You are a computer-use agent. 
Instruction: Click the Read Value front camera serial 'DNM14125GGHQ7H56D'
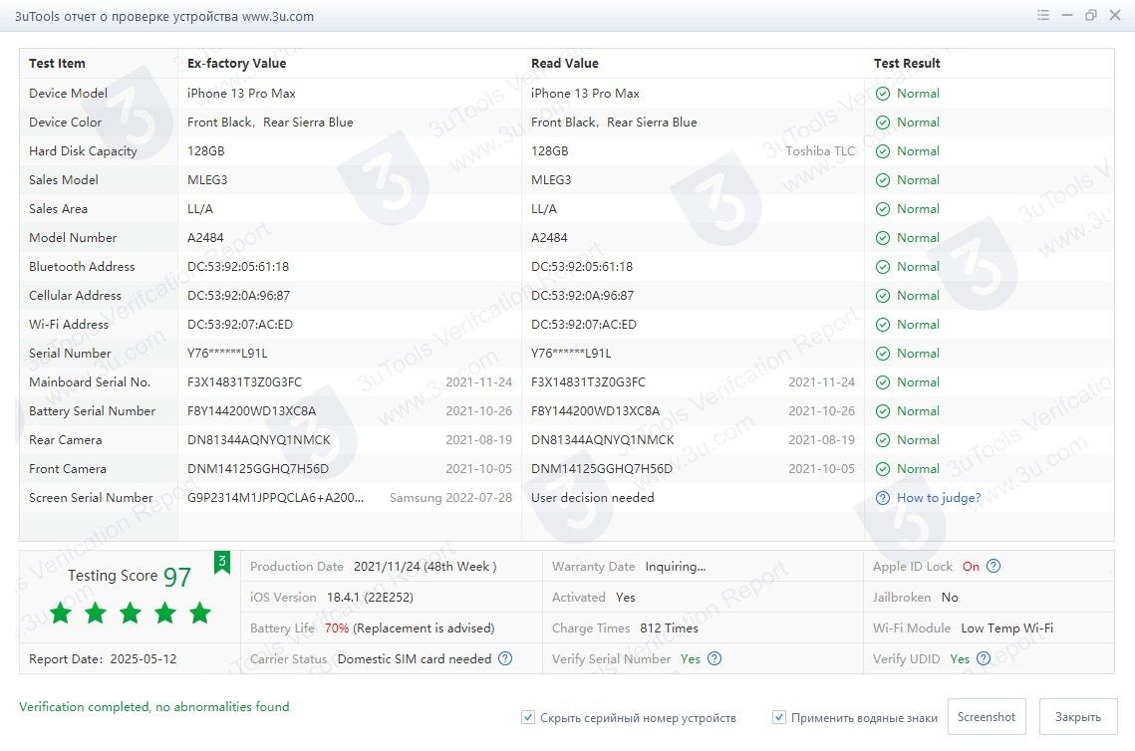pos(602,469)
